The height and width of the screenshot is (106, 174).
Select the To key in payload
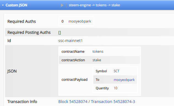(x=97, y=80)
